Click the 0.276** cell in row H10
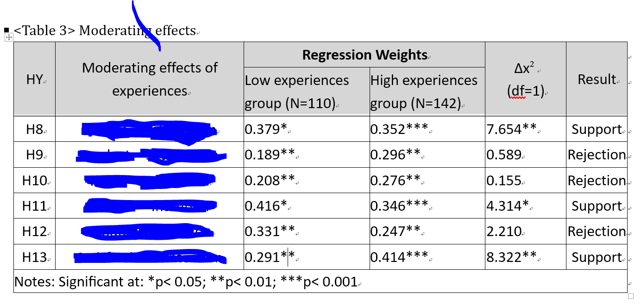Image resolution: width=641 pixels, height=304 pixels. click(395, 180)
